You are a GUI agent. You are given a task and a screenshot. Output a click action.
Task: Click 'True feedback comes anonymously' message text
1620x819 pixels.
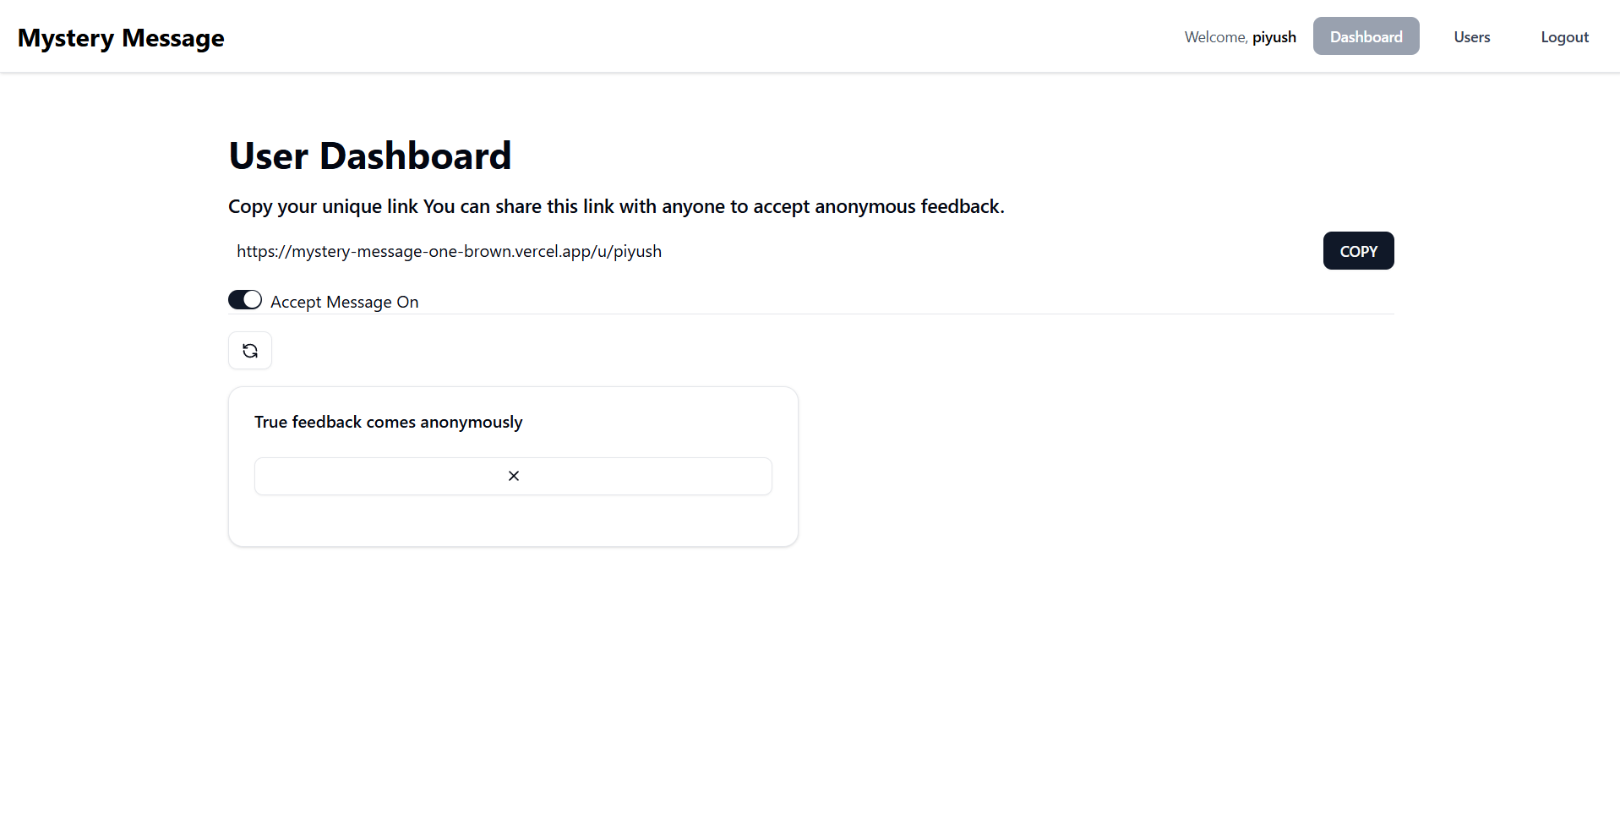point(389,422)
